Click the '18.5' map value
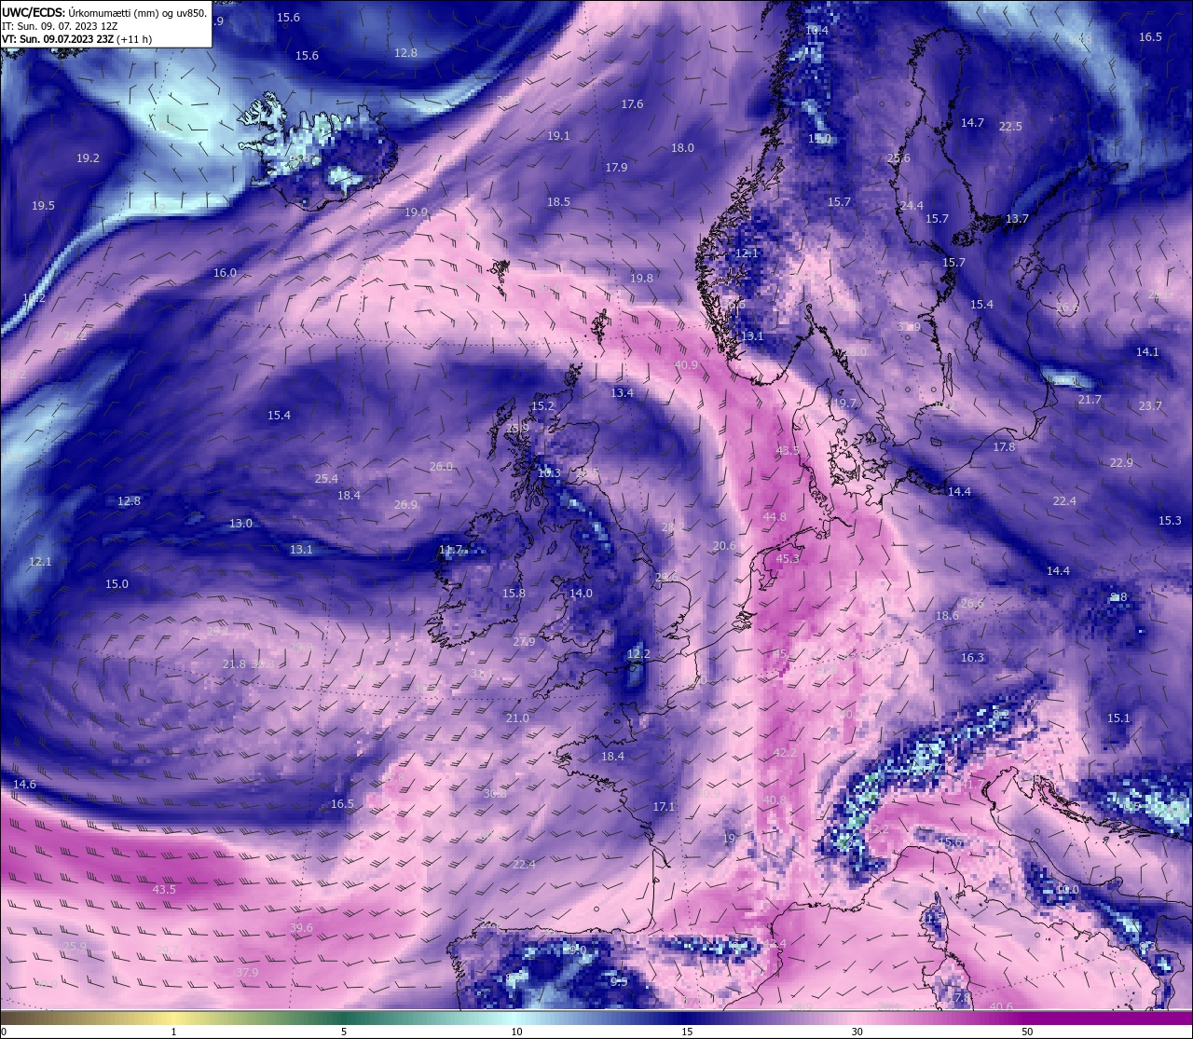1193x1039 pixels. (558, 202)
